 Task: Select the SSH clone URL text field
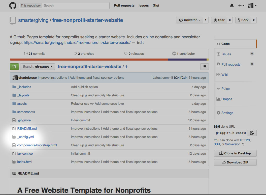231,133
